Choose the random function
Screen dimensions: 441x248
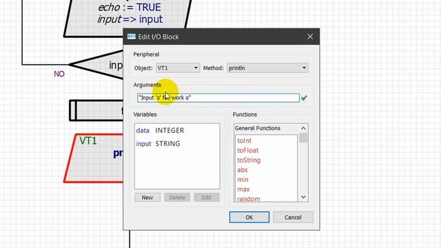tap(249, 199)
